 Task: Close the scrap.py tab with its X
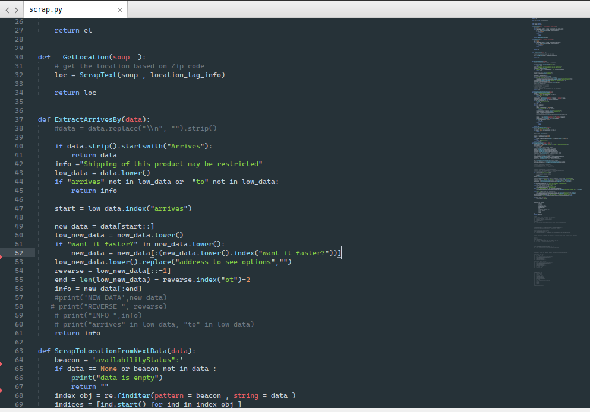click(x=119, y=9)
